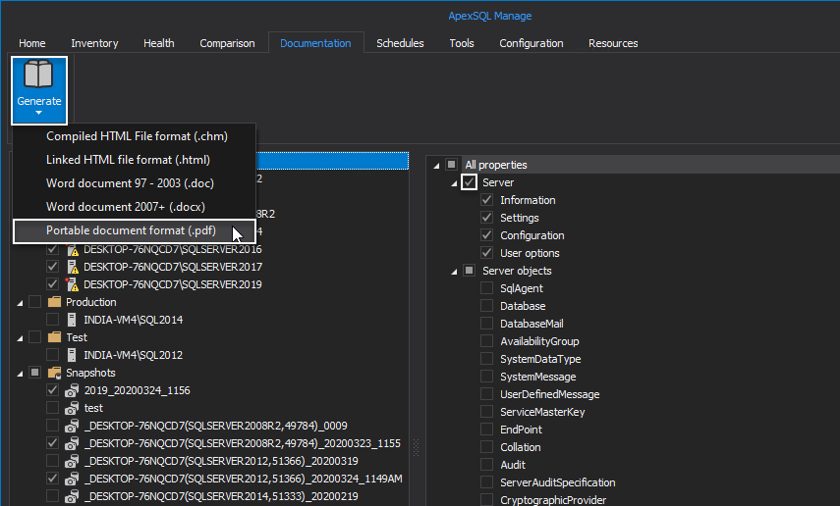
Task: Check the Production folder checkbox
Action: pyautogui.click(x=34, y=302)
